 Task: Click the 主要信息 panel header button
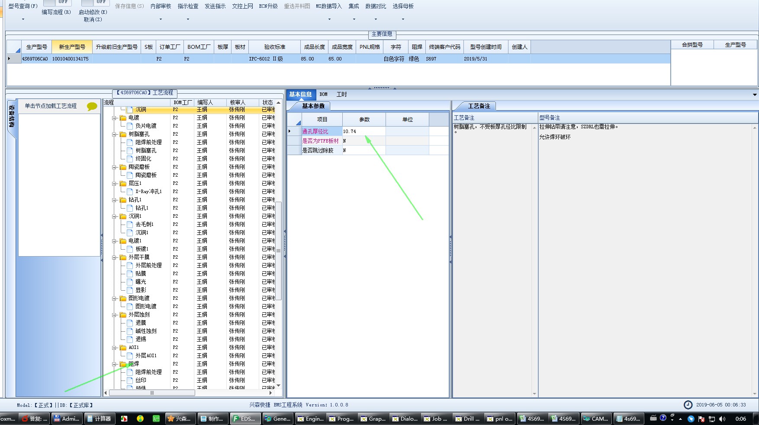pyautogui.click(x=382, y=34)
